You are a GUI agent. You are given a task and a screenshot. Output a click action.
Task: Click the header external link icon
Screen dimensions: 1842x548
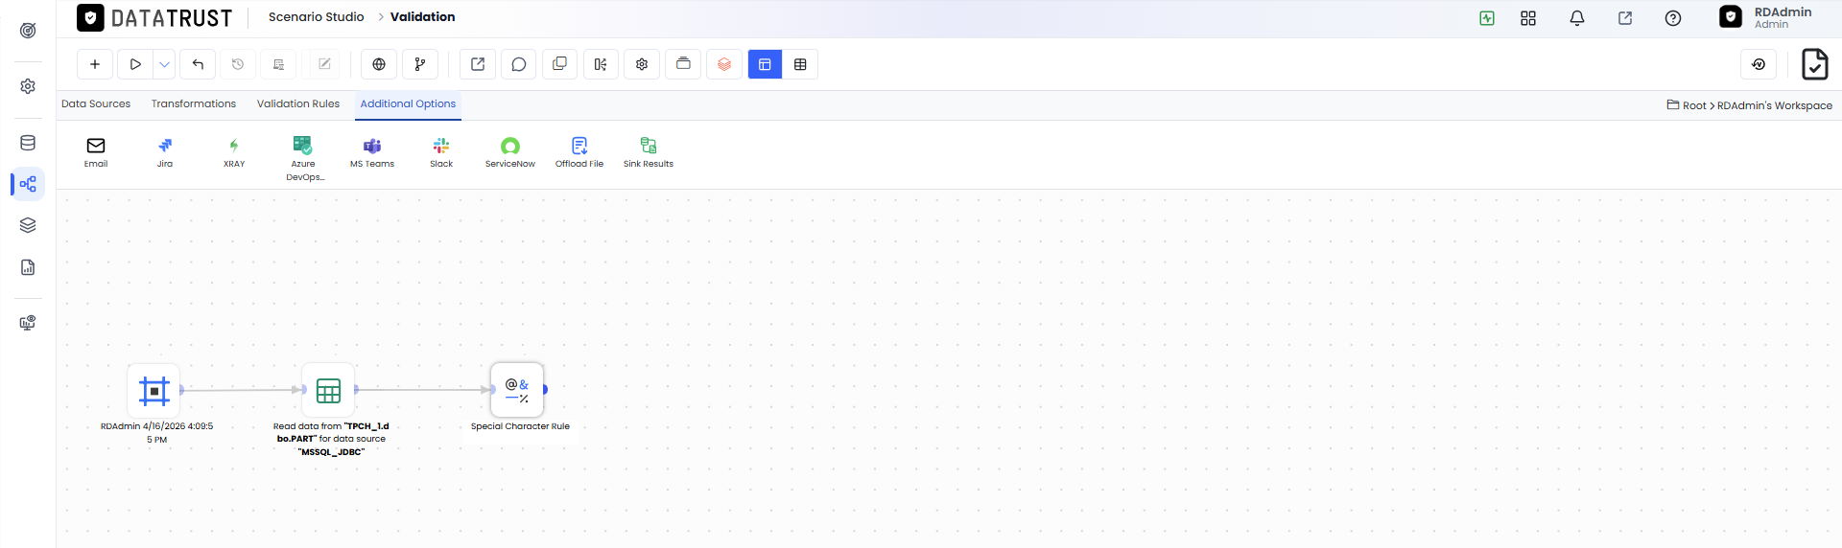click(x=1625, y=18)
